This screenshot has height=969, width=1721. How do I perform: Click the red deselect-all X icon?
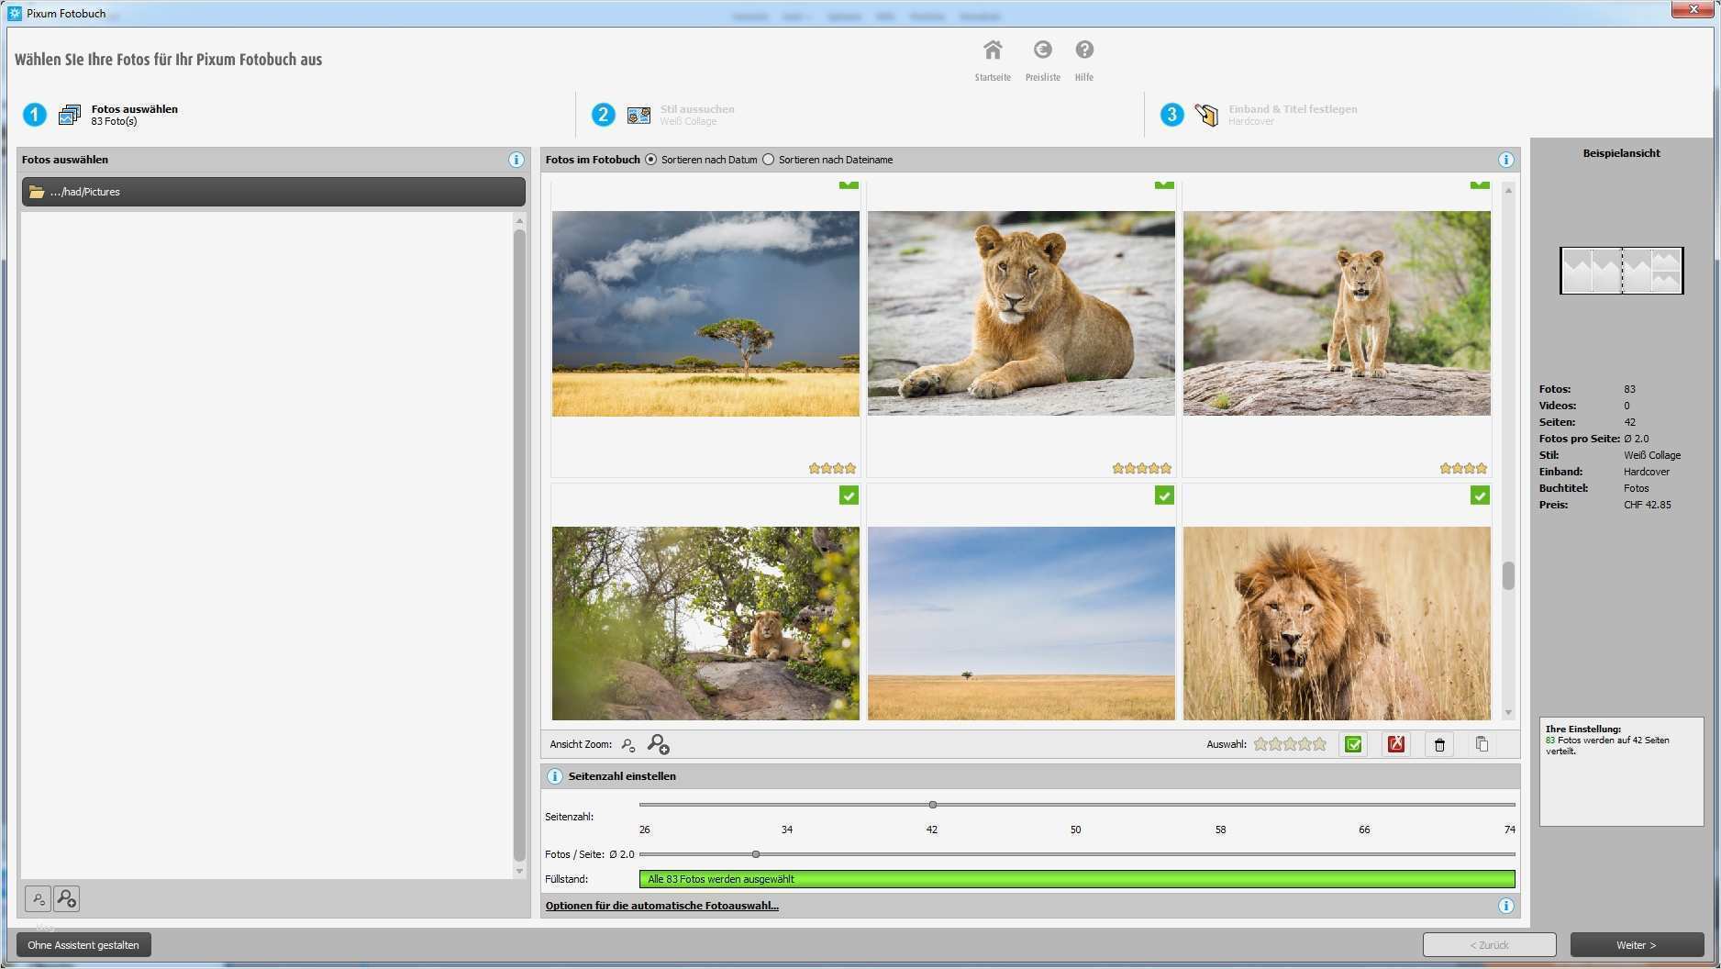pyautogui.click(x=1395, y=744)
